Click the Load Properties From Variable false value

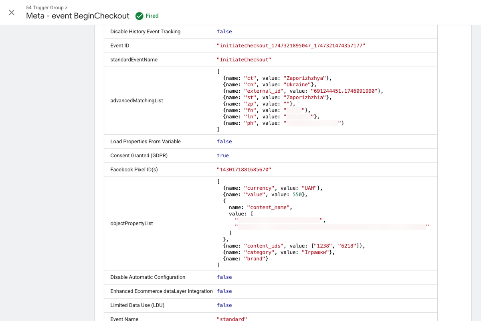coord(224,142)
